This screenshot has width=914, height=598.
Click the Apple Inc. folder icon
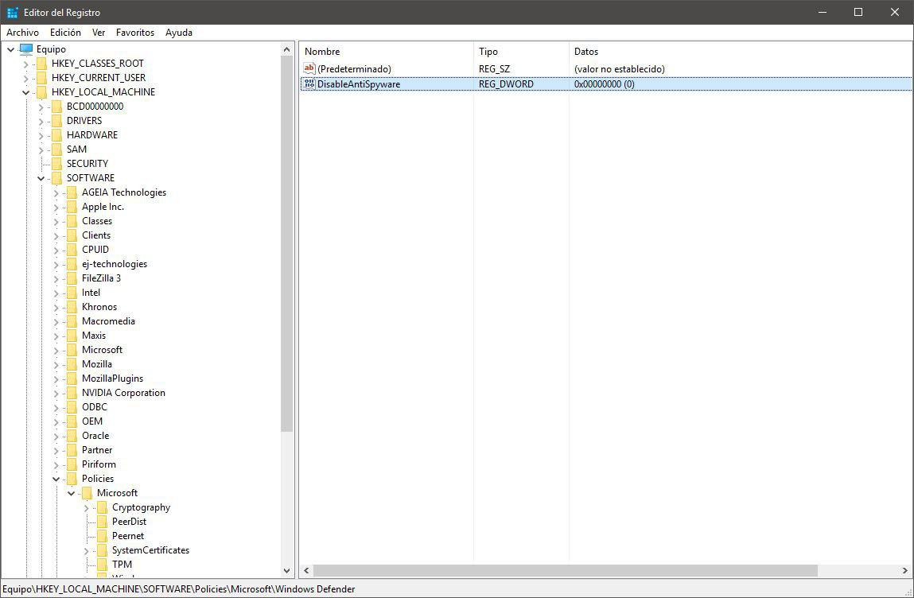coord(72,207)
